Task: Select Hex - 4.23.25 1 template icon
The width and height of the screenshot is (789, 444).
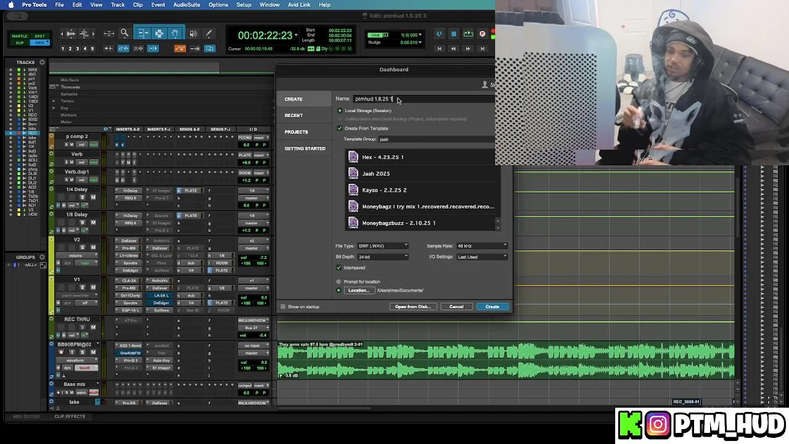Action: coord(353,157)
